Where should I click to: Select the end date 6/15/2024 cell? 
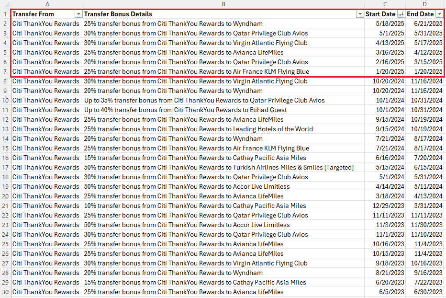tap(424, 168)
